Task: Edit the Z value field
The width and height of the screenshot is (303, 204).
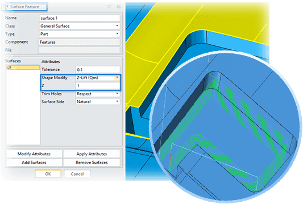Action: tap(98, 86)
